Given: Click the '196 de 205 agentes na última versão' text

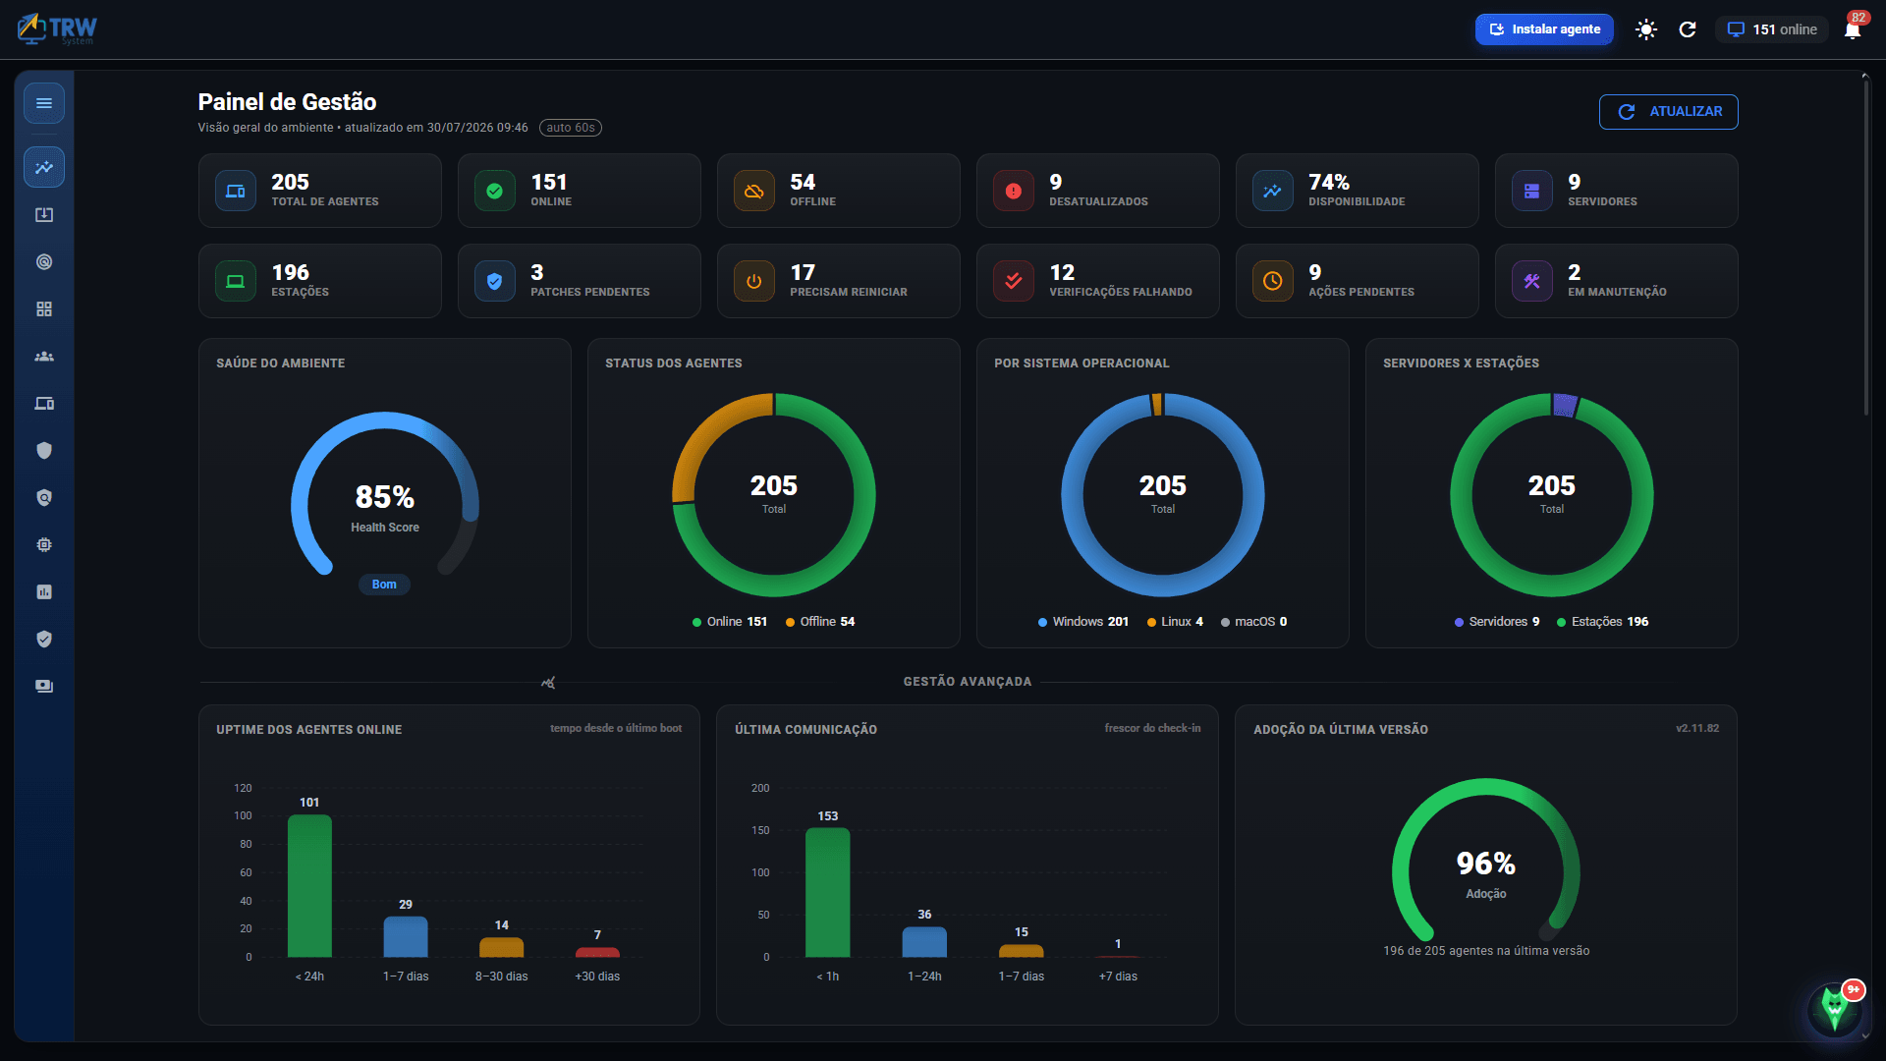Looking at the screenshot, I should coord(1486,951).
